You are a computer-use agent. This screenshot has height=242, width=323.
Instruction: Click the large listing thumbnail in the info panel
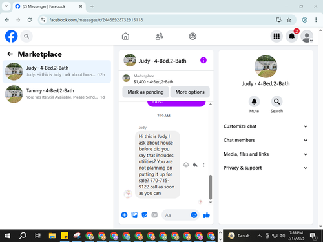pos(266,66)
